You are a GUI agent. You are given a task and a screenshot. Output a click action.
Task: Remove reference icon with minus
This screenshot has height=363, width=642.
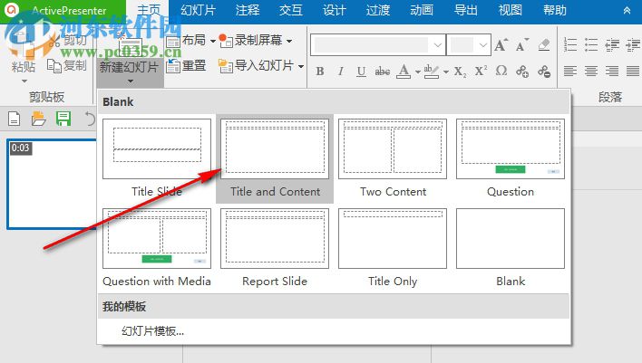click(x=544, y=72)
